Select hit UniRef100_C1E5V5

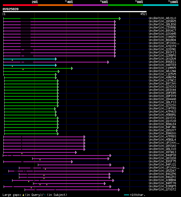click(x=162, y=74)
